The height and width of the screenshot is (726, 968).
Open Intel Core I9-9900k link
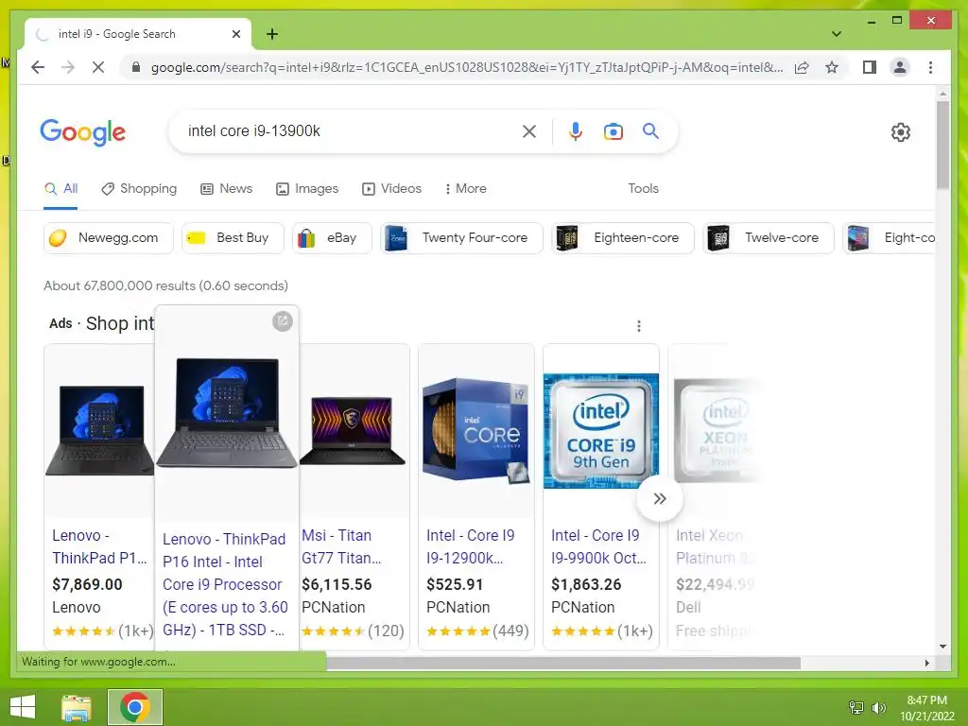pyautogui.click(x=598, y=546)
